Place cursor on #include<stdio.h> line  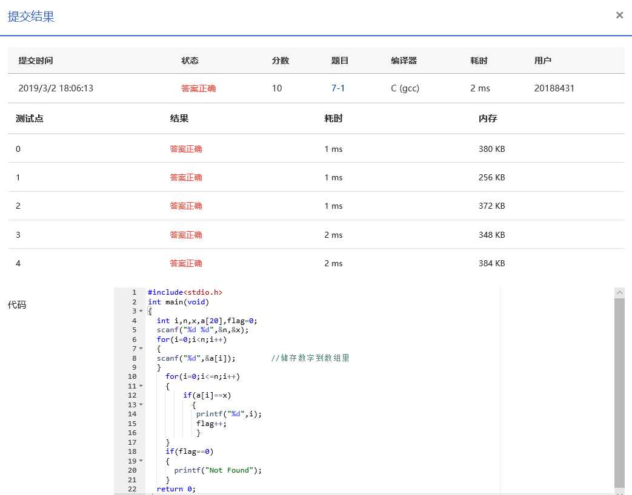185,292
